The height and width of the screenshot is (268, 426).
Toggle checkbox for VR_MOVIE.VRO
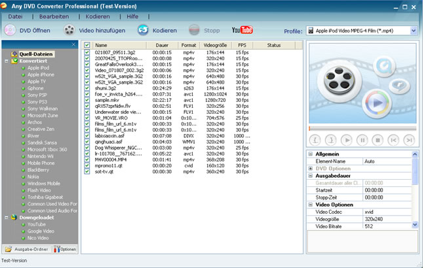coord(87,118)
